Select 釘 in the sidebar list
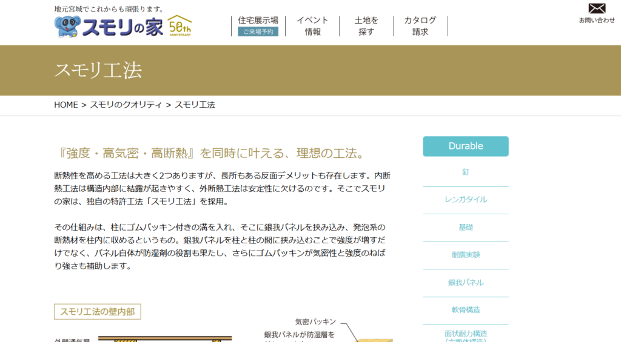The width and height of the screenshot is (621, 342). point(466,172)
